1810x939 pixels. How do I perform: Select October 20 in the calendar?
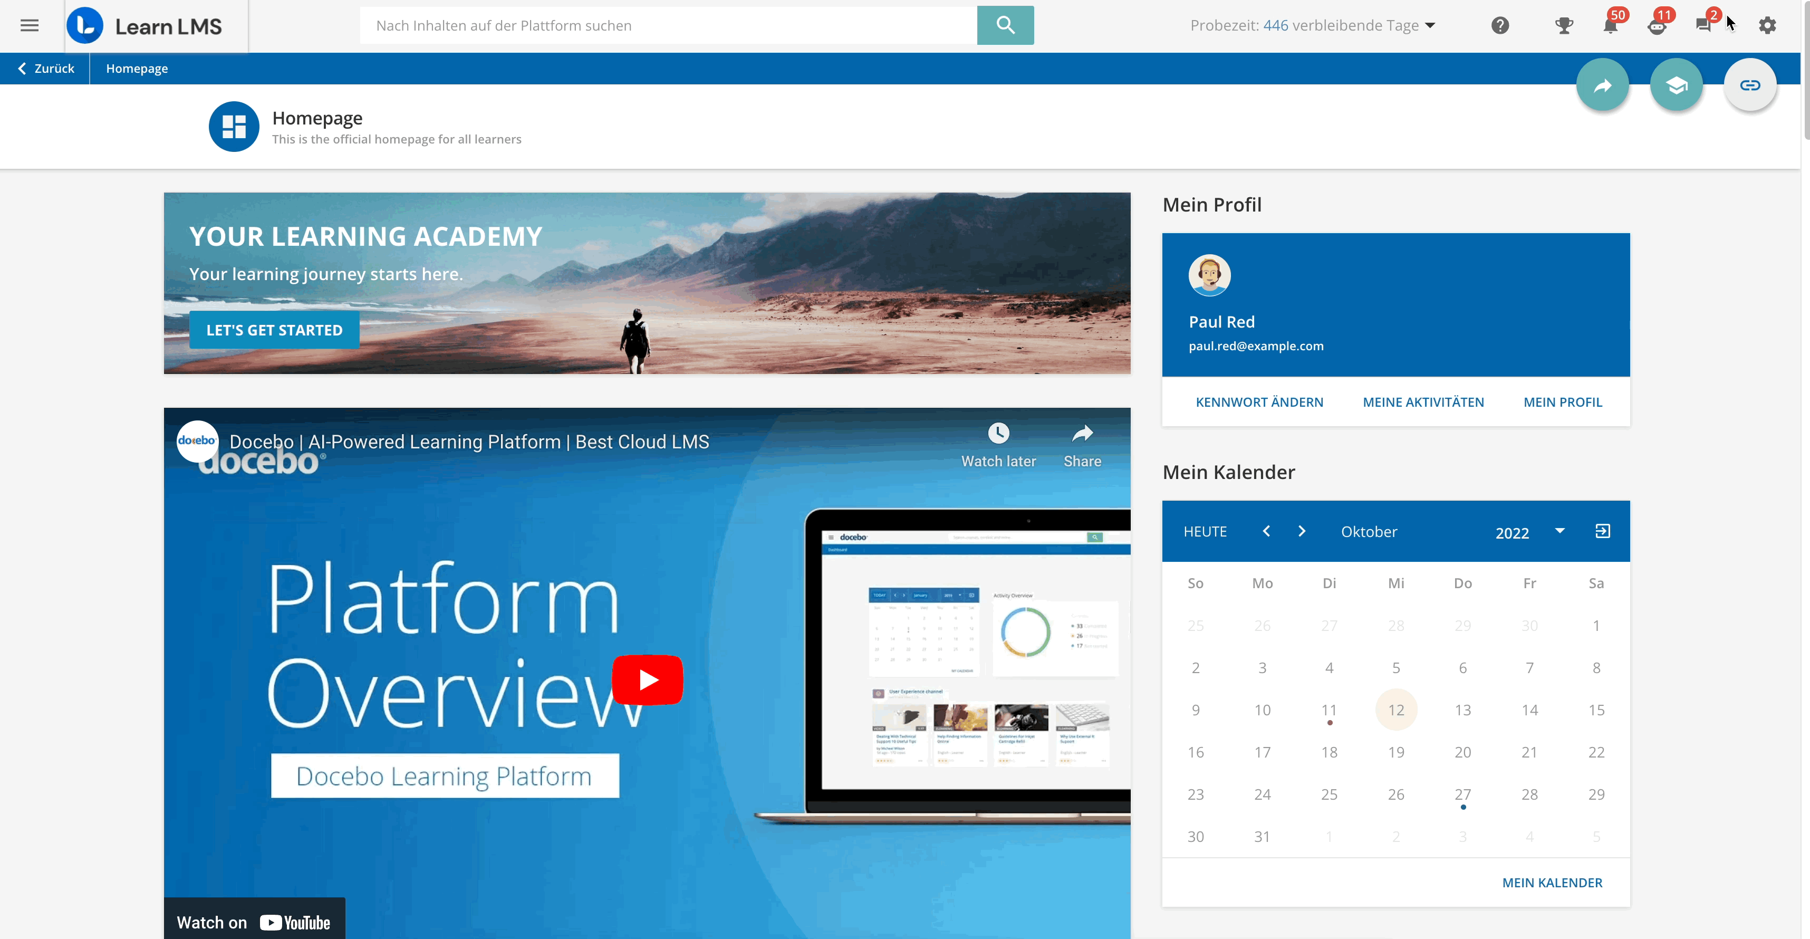point(1462,752)
